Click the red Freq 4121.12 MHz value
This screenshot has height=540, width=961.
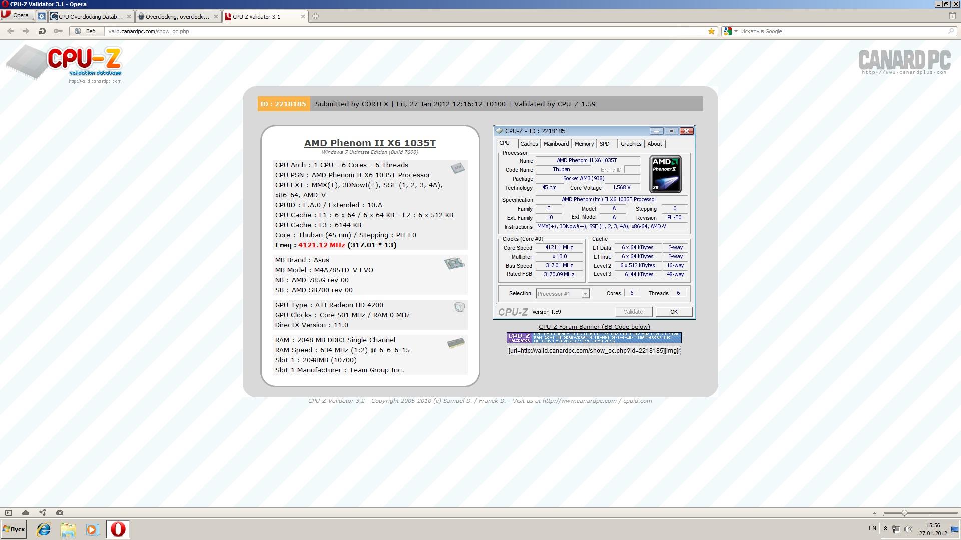pos(321,245)
